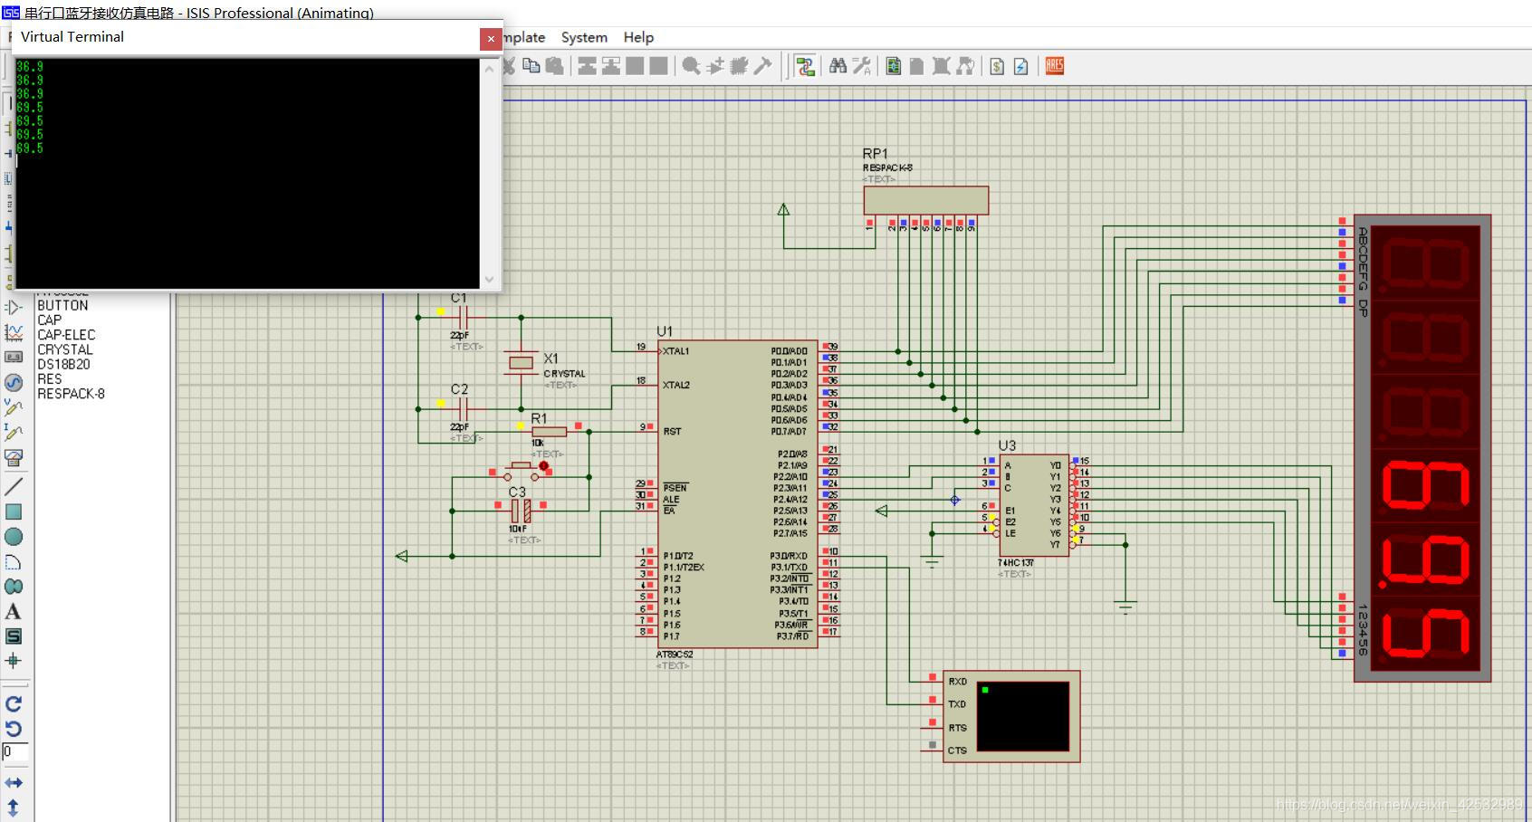Select BUTTON in the device list
The width and height of the screenshot is (1532, 822).
[62, 306]
